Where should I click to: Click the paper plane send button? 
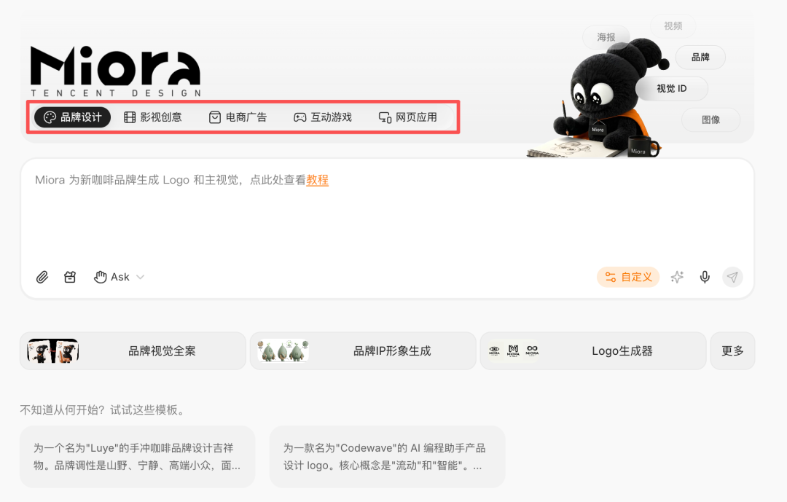coord(732,277)
